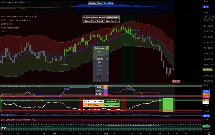Click the orange -1.00 scale badge
The height and width of the screenshot is (135, 215).
pos(206,94)
